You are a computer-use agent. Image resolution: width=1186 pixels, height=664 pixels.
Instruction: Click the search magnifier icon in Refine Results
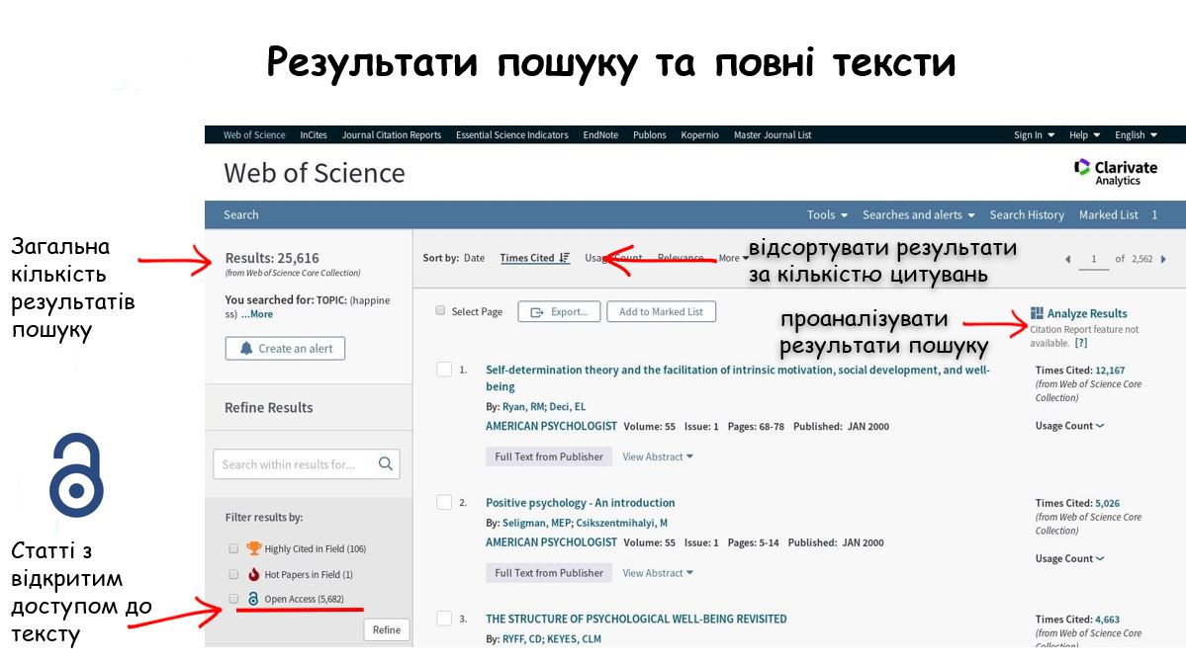385,463
